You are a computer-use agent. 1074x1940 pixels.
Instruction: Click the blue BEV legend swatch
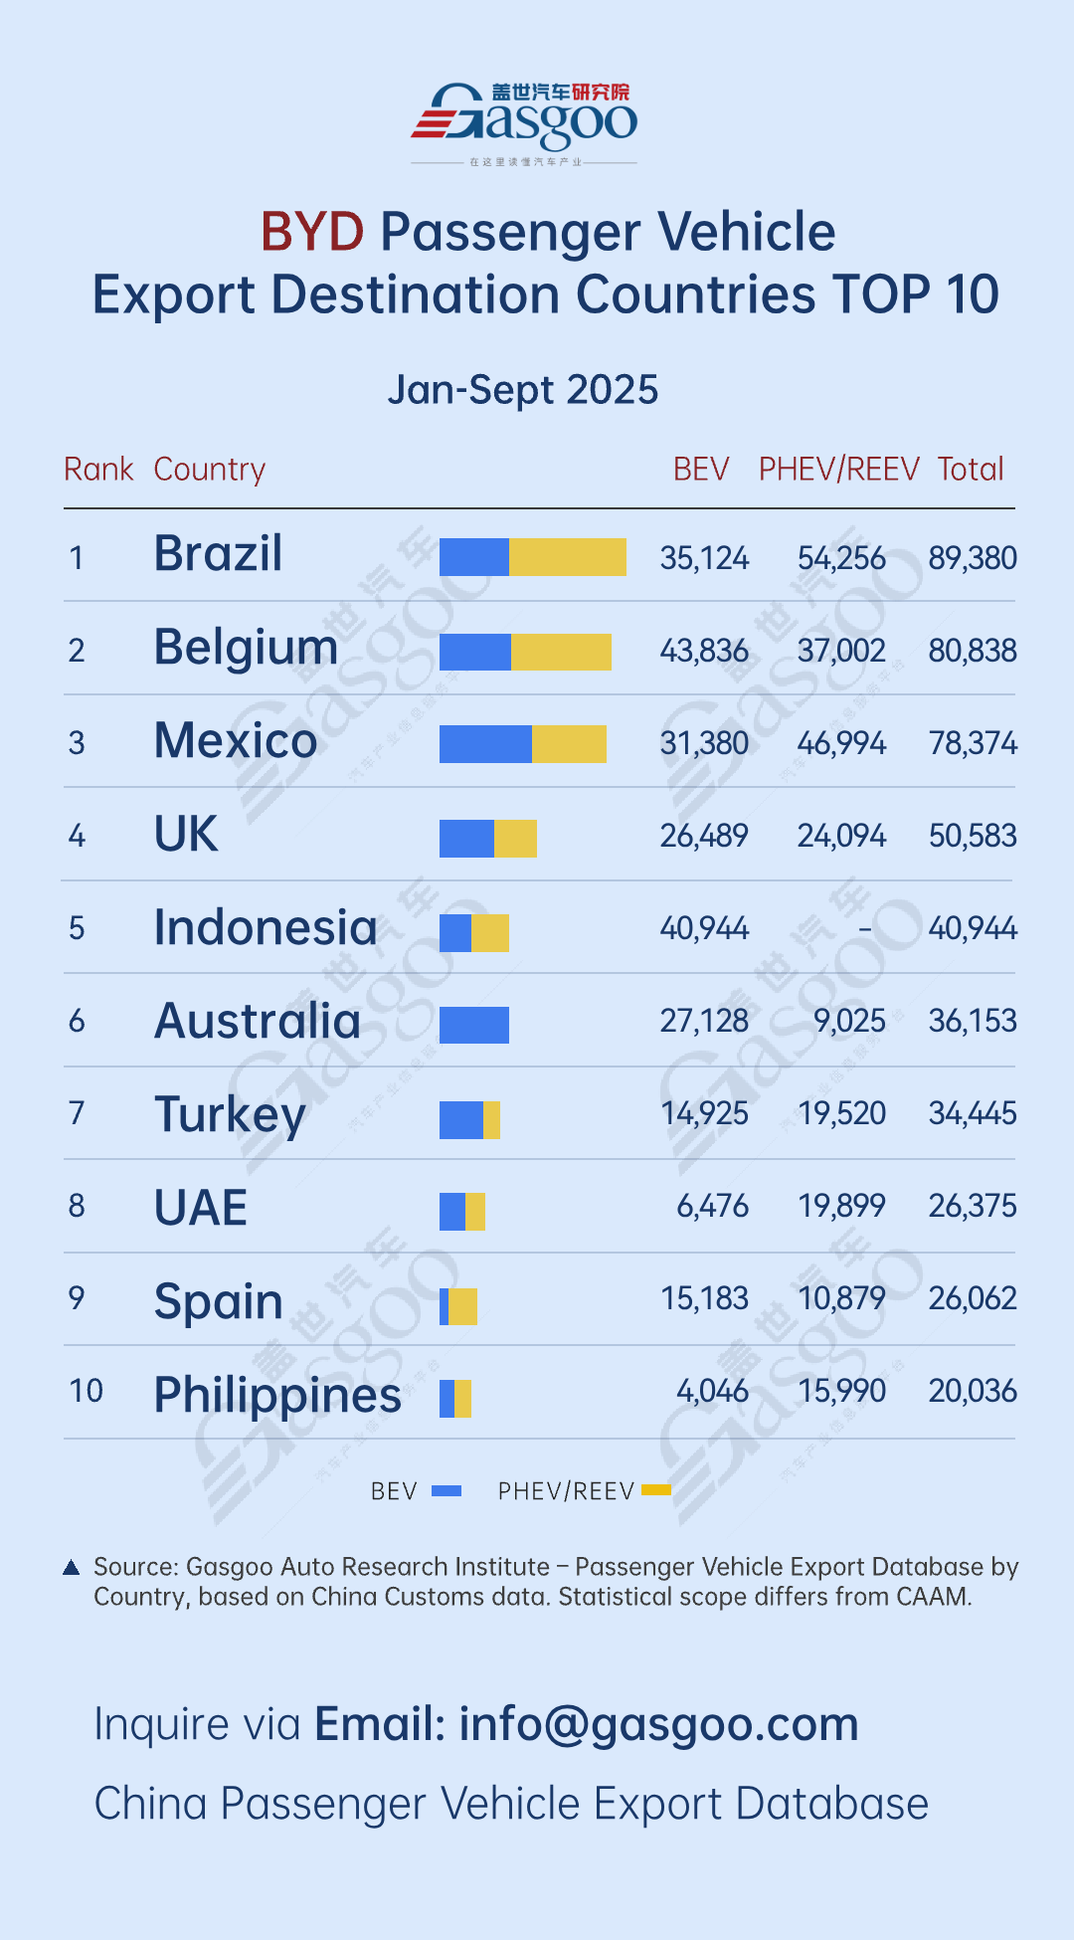point(447,1490)
